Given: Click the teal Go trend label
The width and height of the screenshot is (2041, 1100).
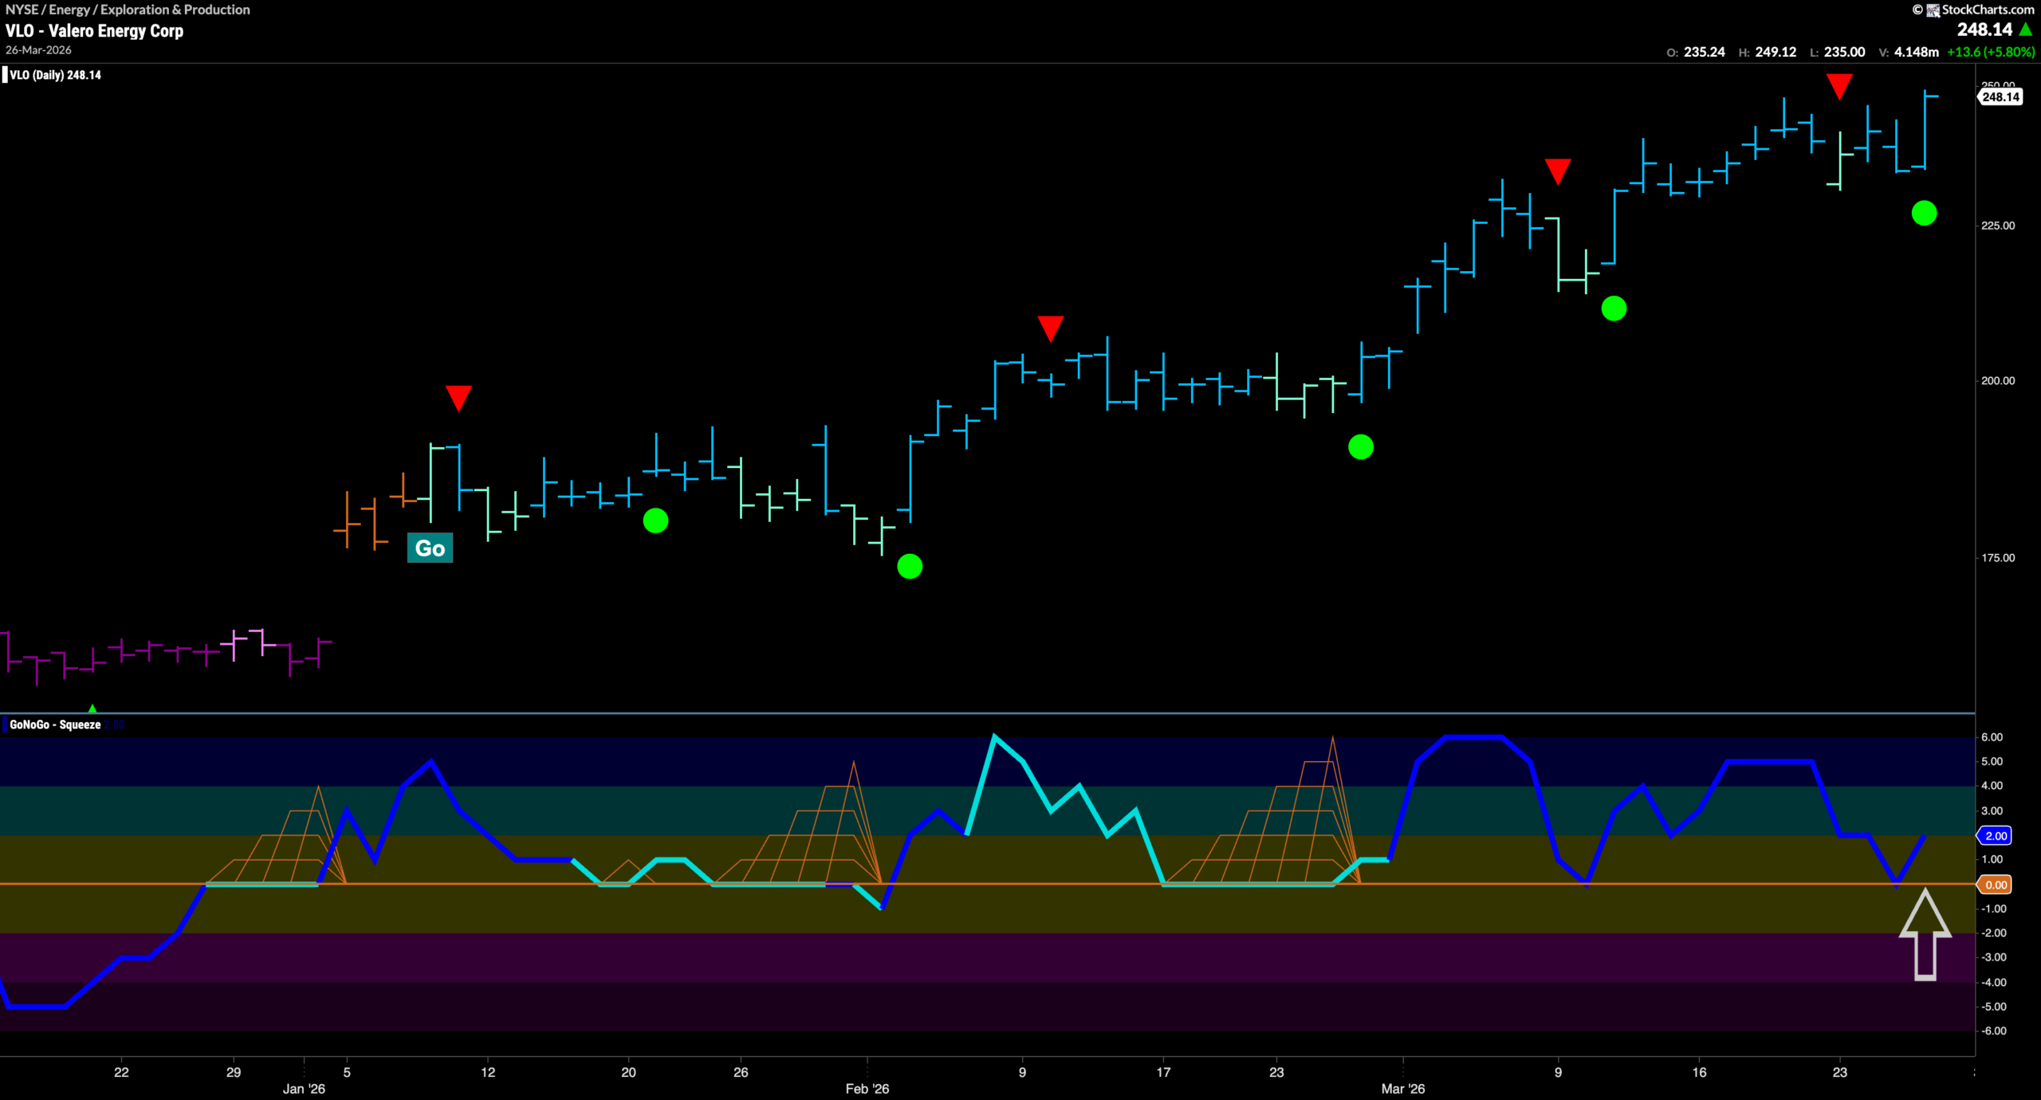Looking at the screenshot, I should [x=430, y=548].
